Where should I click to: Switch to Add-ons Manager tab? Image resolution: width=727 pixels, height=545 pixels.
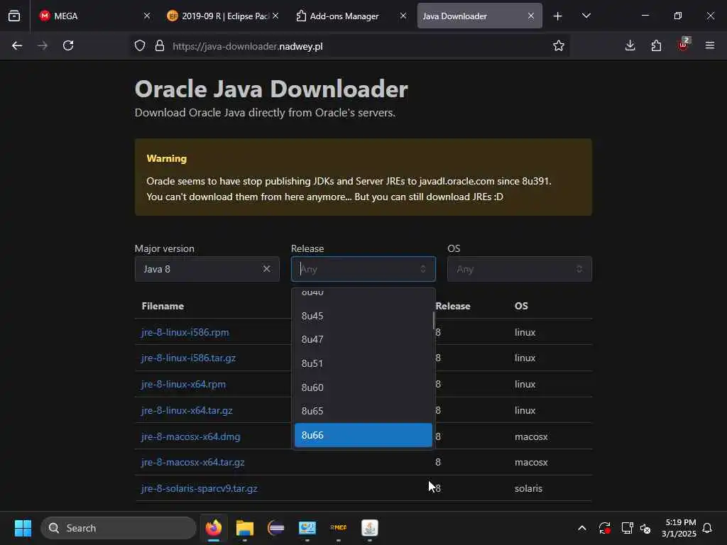click(351, 16)
